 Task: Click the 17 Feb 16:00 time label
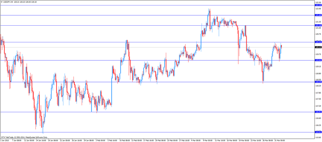point(149,141)
